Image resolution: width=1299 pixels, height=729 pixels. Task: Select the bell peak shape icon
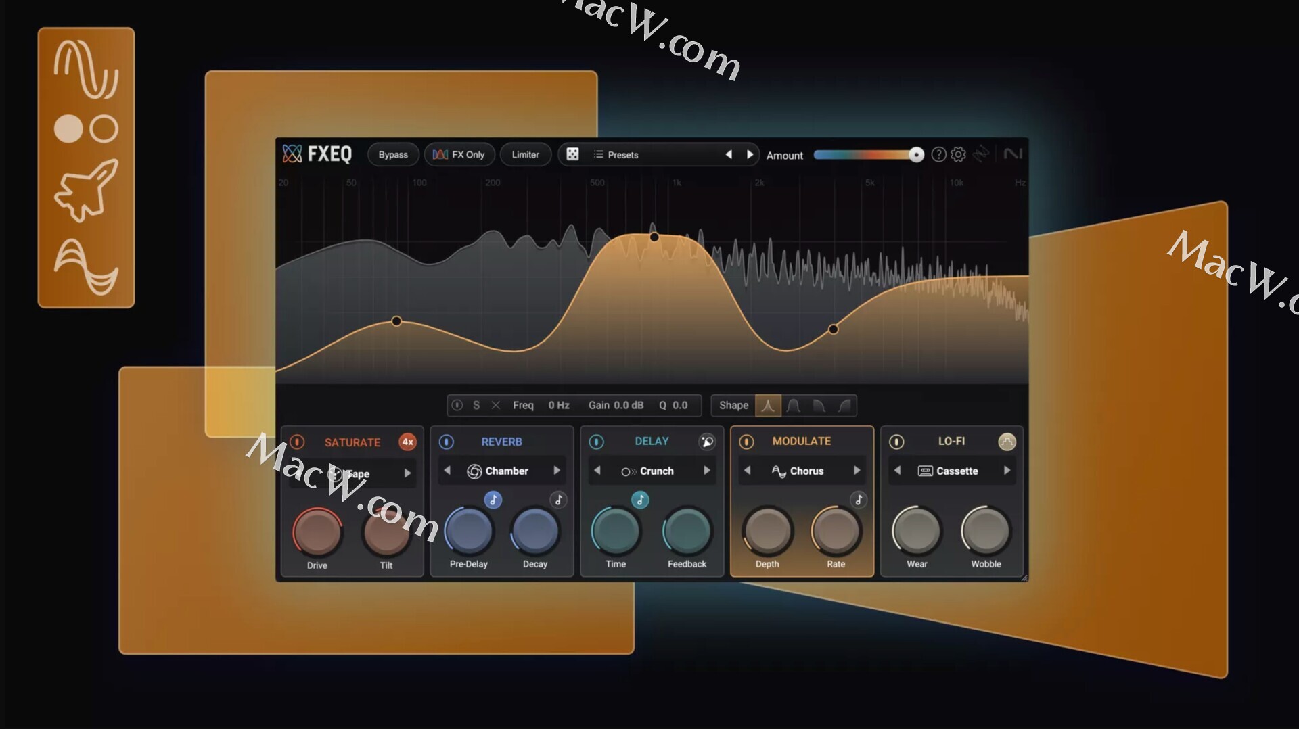[x=768, y=405]
